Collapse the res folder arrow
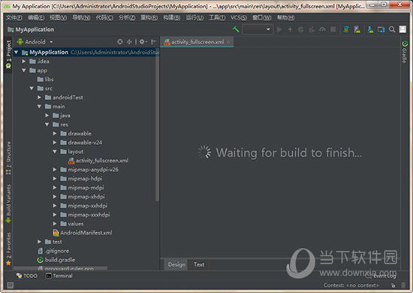The height and width of the screenshot is (293, 413). pos(47,125)
